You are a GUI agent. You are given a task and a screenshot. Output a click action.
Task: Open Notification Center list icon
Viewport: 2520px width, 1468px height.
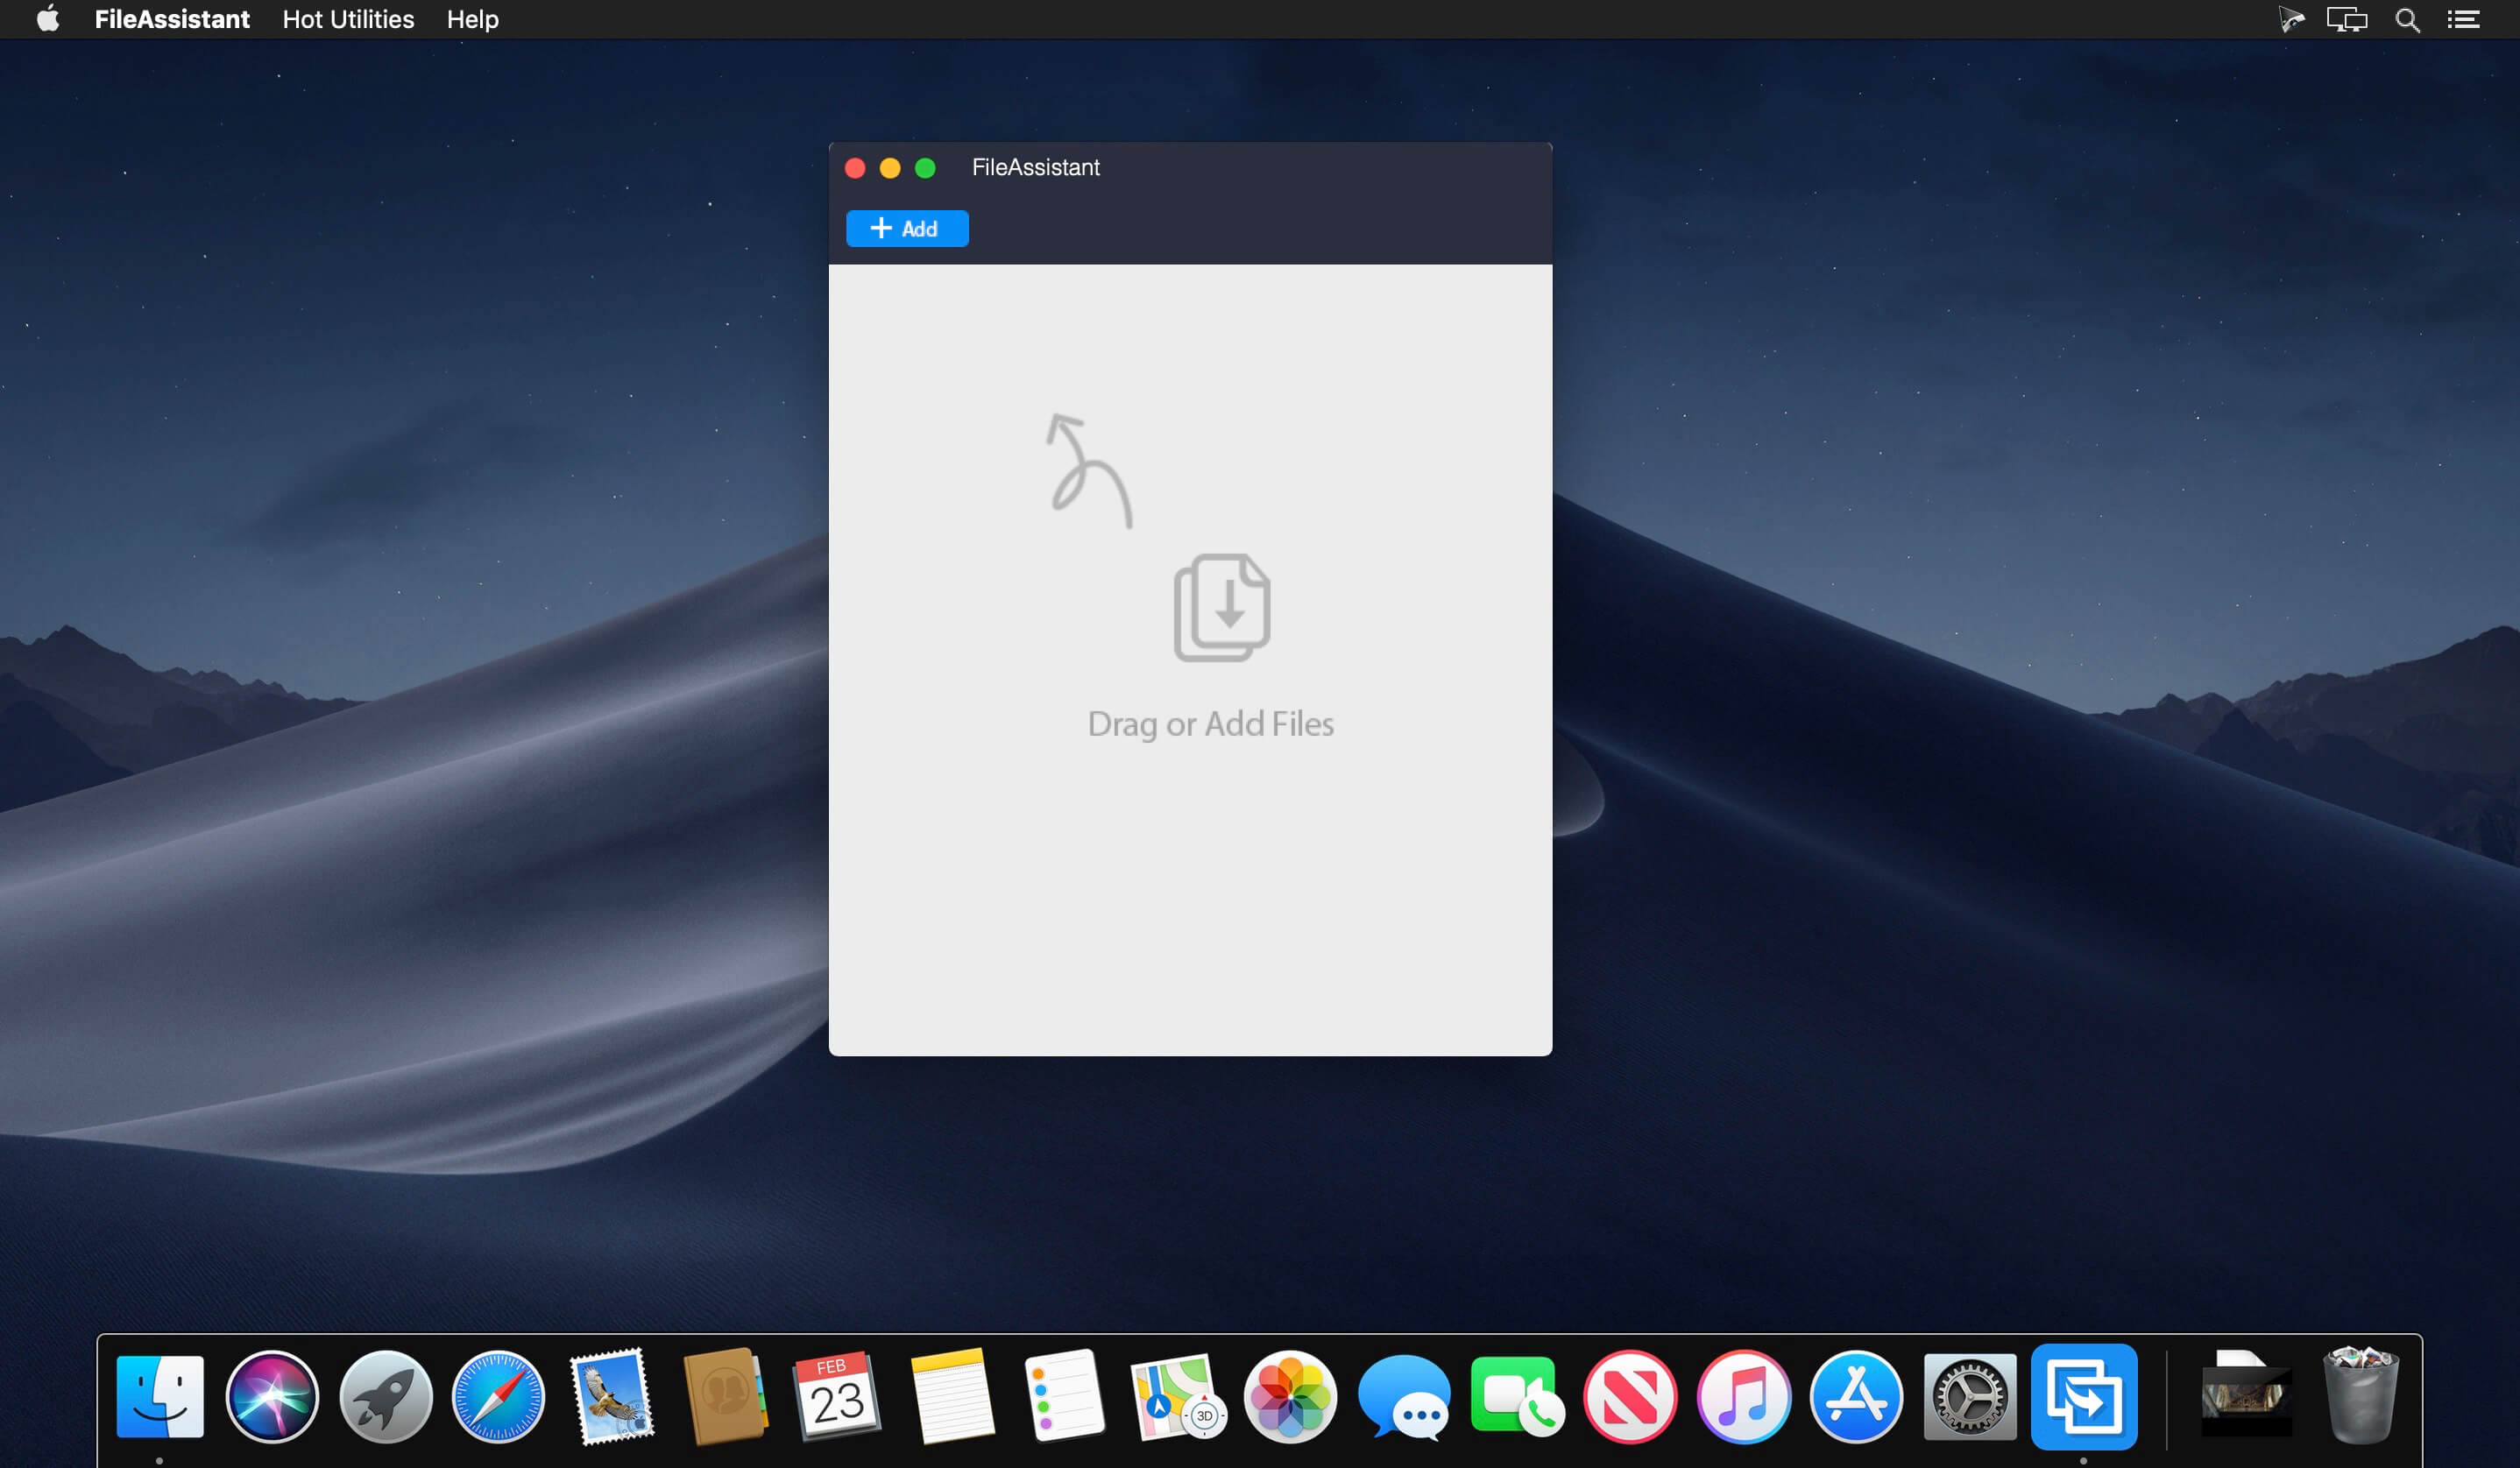pos(2463,20)
